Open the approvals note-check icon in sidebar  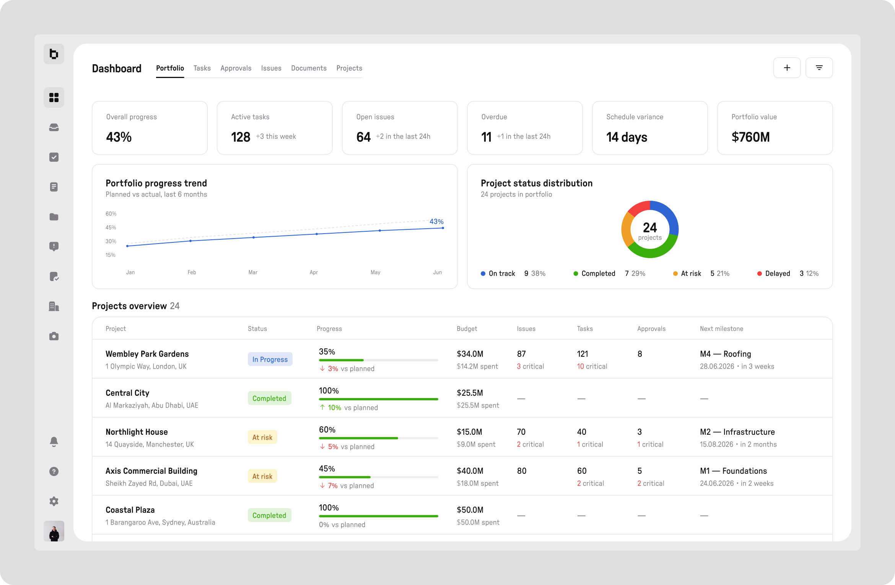click(54, 276)
